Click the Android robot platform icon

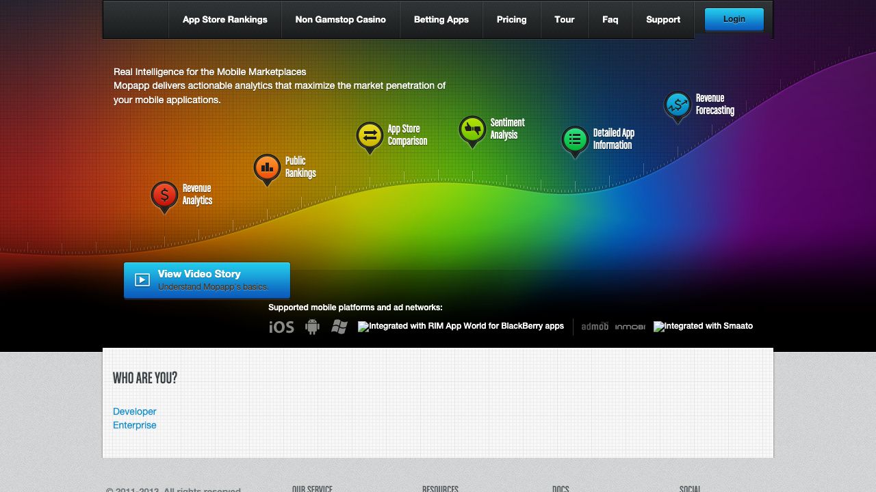tap(313, 327)
